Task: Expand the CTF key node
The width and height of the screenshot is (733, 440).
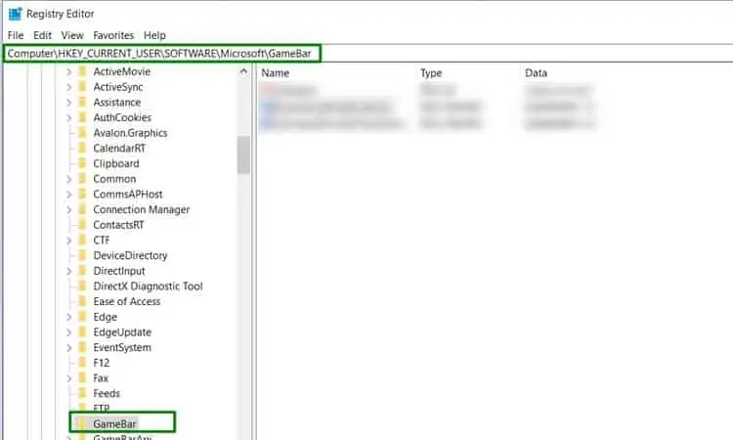Action: [68, 241]
